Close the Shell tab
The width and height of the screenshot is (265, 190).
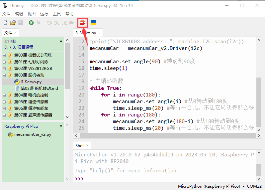coord(87,145)
